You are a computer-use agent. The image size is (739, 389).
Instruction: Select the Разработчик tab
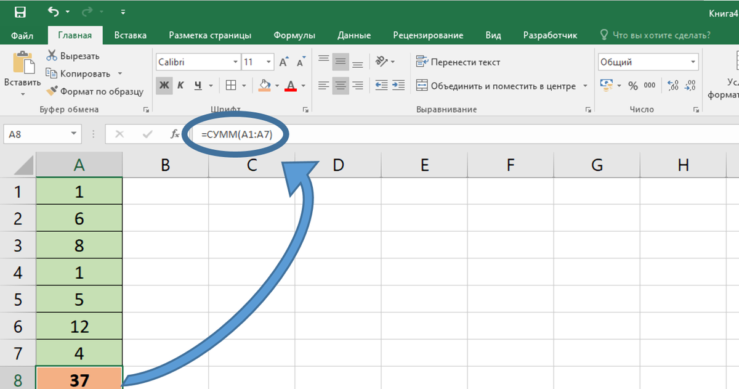(550, 36)
